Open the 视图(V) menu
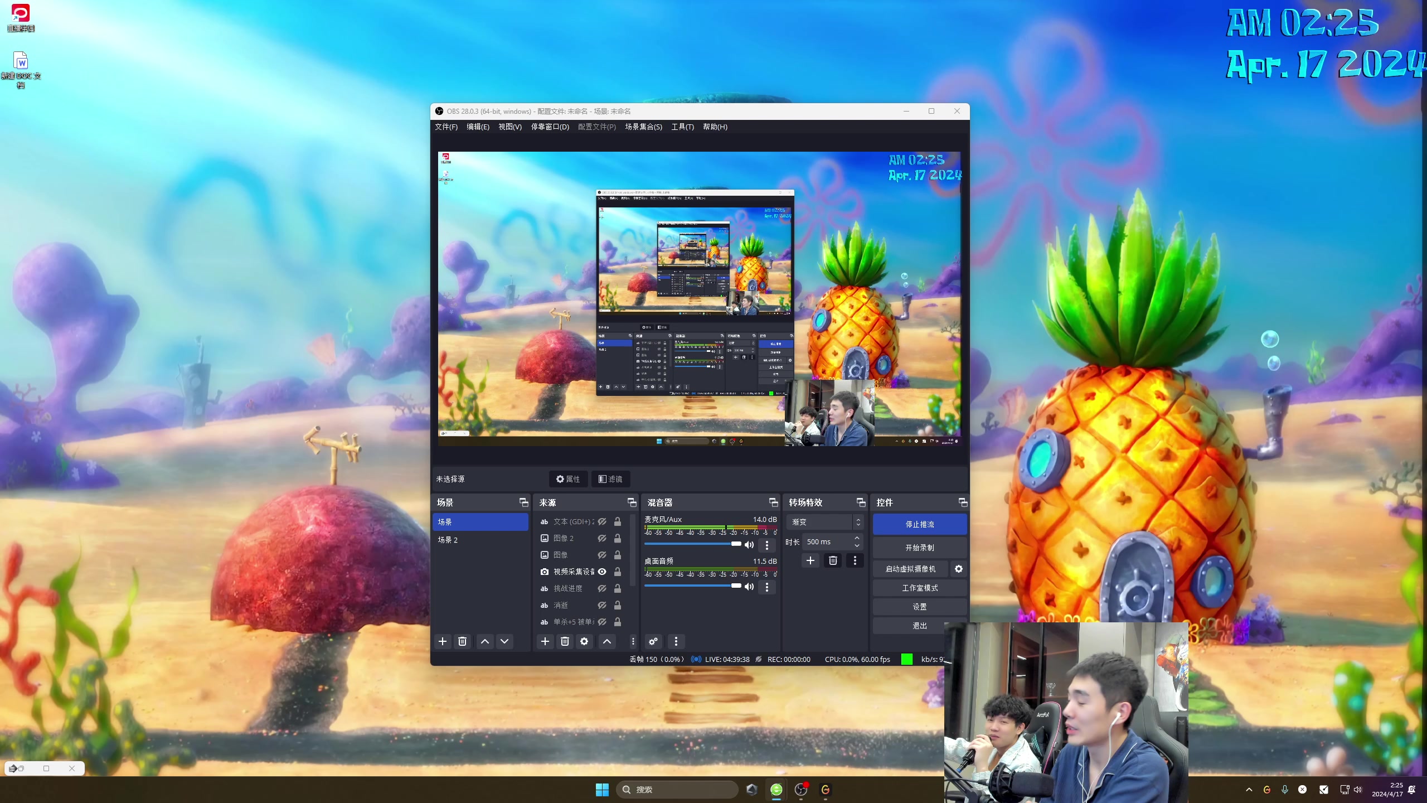Viewport: 1427px width, 803px height. click(510, 127)
